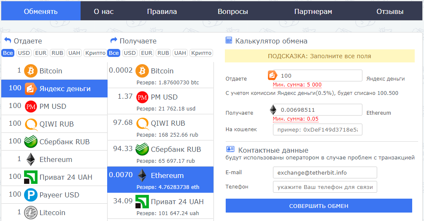This screenshot has height=221, width=424.
Task: Click Резерв: 1.87600730 btc text
Action: tap(167, 82)
